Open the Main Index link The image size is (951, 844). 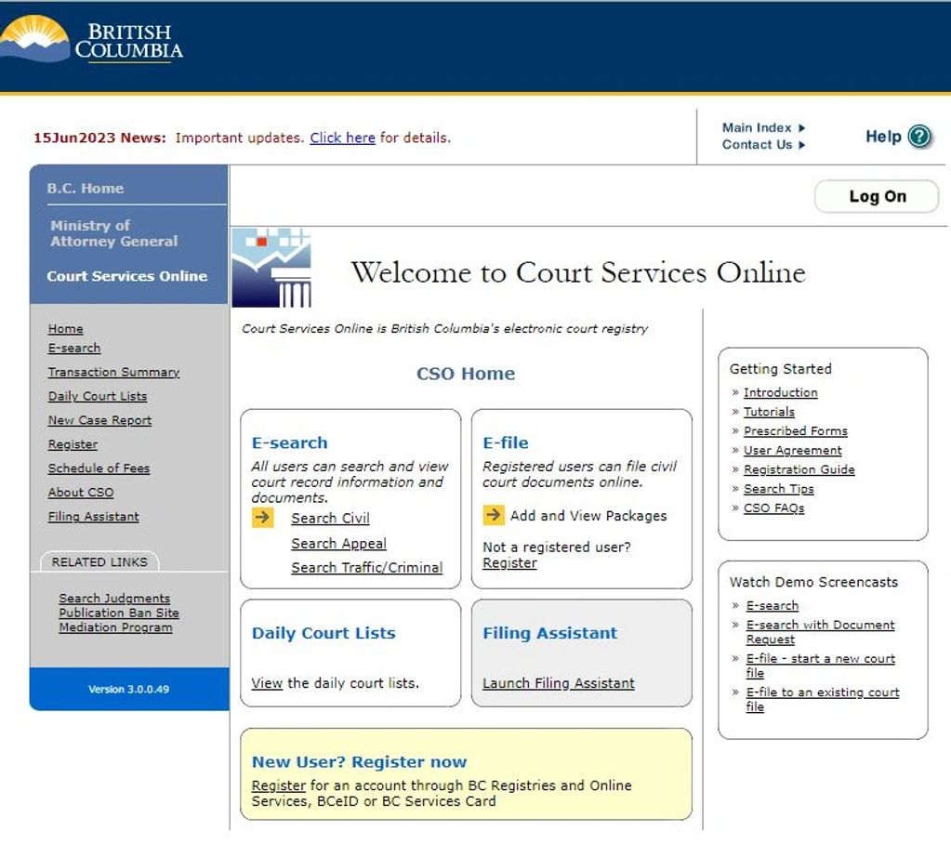tap(763, 128)
